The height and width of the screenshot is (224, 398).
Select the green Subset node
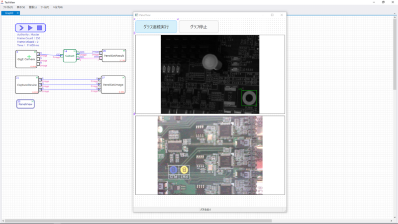pyautogui.click(x=70, y=56)
